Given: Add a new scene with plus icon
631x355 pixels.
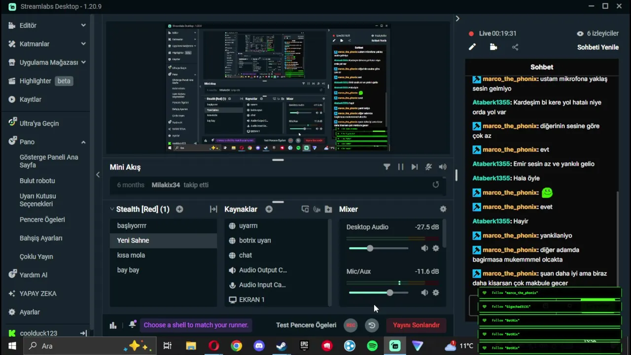Looking at the screenshot, I should pyautogui.click(x=179, y=209).
